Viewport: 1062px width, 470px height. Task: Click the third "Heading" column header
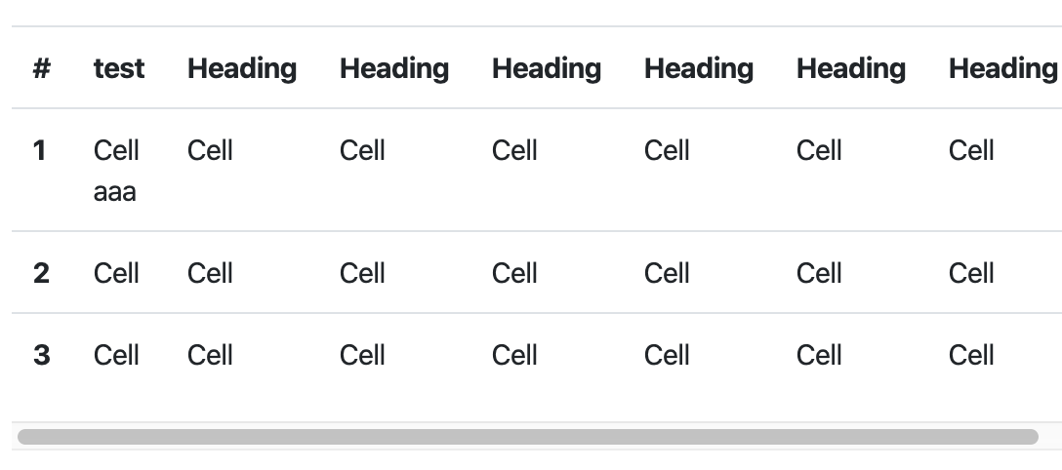[x=547, y=68]
